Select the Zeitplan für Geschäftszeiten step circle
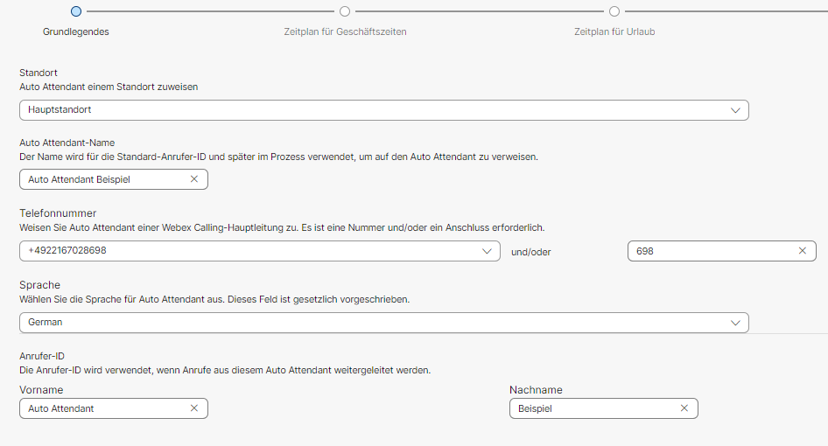828x446 pixels. 345,11
